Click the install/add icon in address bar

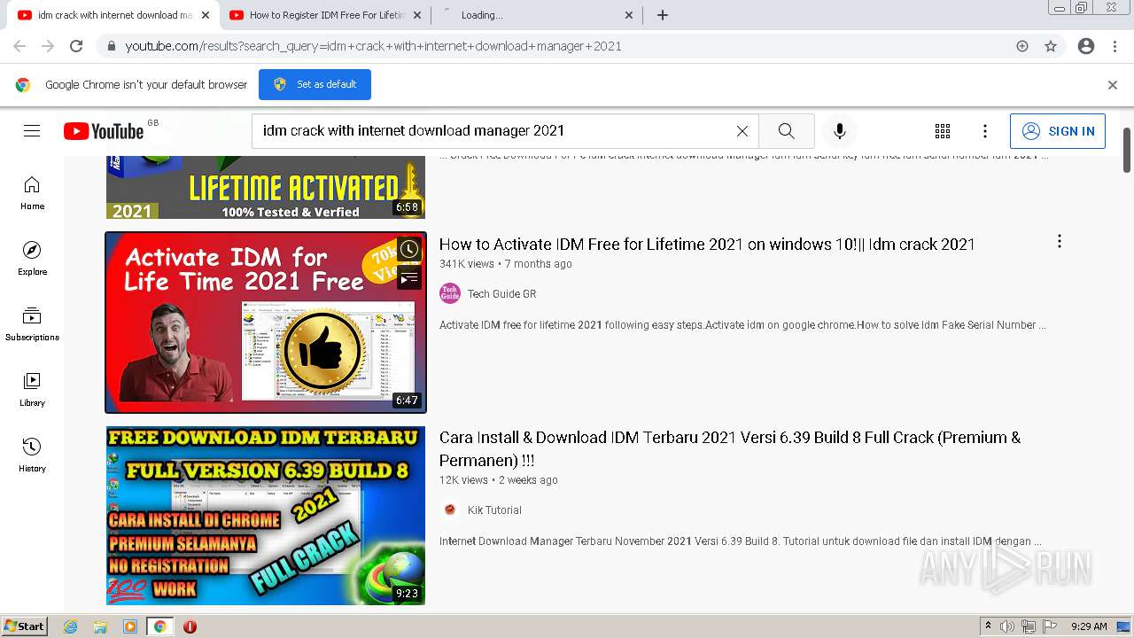tap(1022, 46)
